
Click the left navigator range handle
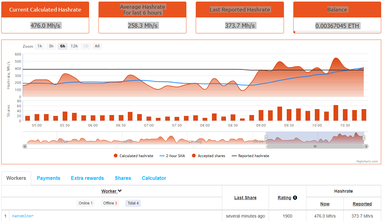pyautogui.click(x=266, y=138)
